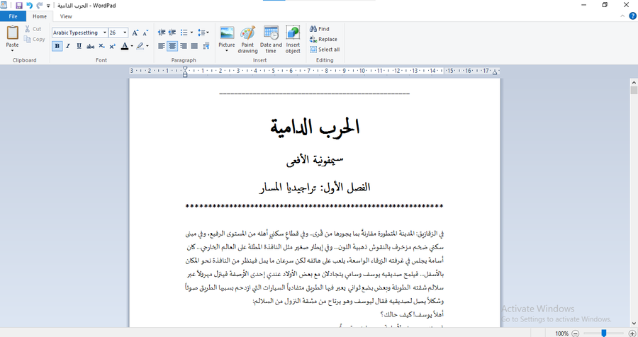The image size is (638, 337).
Task: Click the Shrink font icon
Action: point(145,33)
